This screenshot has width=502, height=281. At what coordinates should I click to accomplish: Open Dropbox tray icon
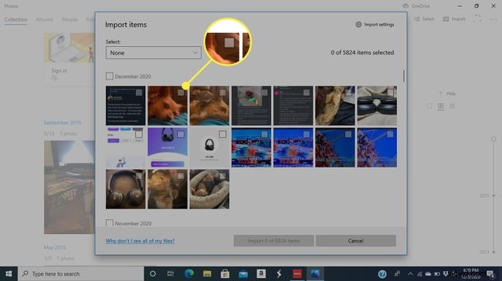click(x=446, y=273)
